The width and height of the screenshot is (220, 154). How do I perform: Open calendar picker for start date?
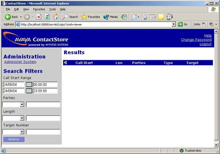(x=29, y=84)
